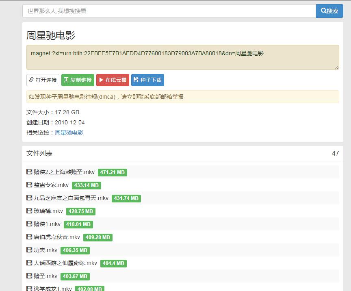Focus the search input box
Screen dimensions: 351x291
click(x=169, y=11)
